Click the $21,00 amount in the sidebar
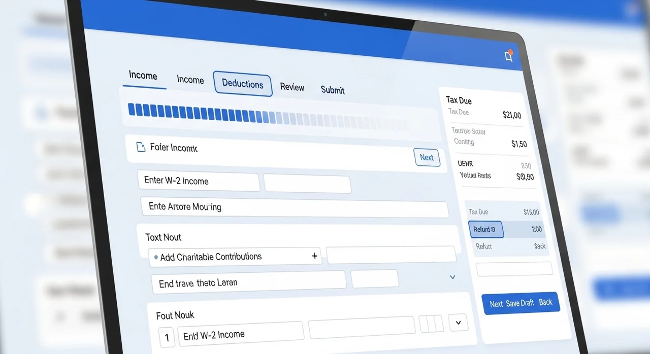 point(512,115)
